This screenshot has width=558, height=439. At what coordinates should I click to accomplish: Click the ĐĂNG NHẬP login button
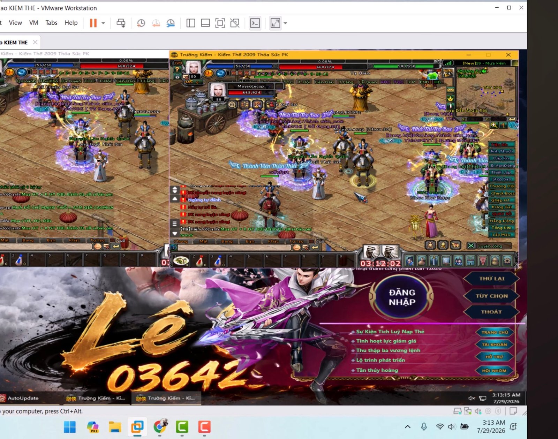[x=402, y=297]
